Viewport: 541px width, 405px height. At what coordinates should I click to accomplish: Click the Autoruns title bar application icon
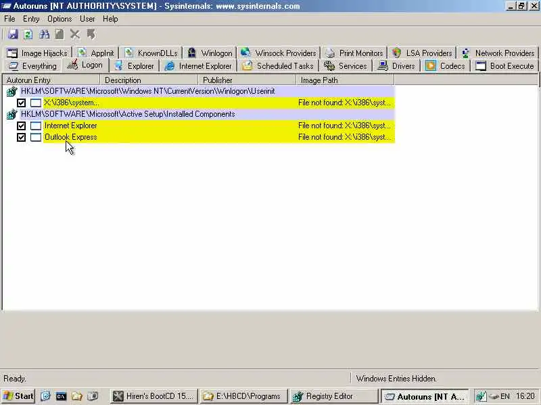[x=6, y=6]
